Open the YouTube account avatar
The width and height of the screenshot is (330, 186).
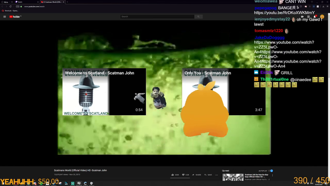322,17
